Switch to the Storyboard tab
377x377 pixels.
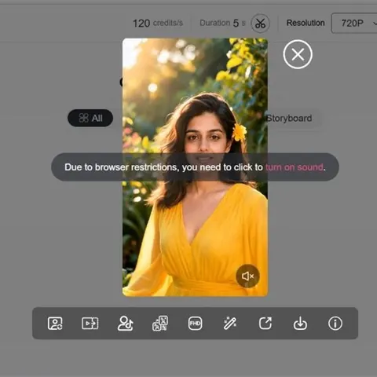pyautogui.click(x=289, y=119)
